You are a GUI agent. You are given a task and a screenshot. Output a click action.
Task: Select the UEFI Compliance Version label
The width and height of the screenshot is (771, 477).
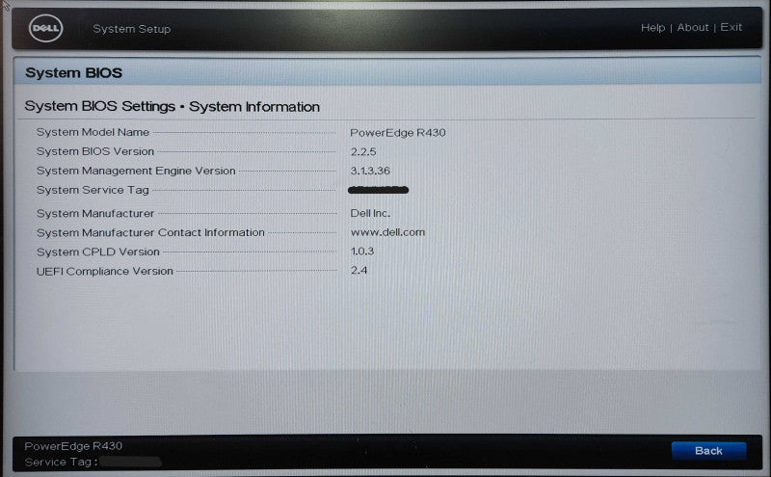click(x=105, y=271)
